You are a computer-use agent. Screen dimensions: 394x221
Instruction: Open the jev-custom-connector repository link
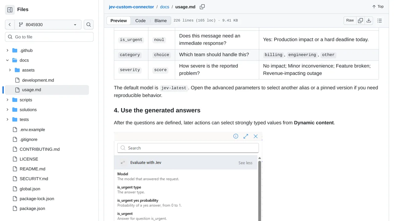[x=131, y=7]
